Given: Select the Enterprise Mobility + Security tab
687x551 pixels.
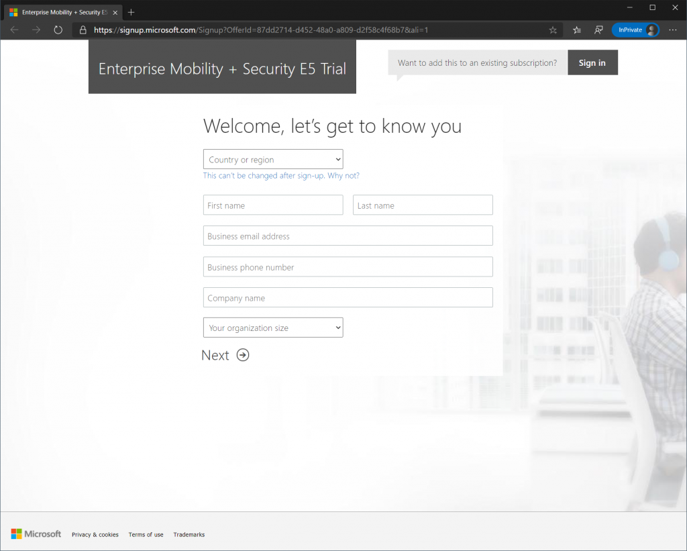Looking at the screenshot, I should (63, 12).
